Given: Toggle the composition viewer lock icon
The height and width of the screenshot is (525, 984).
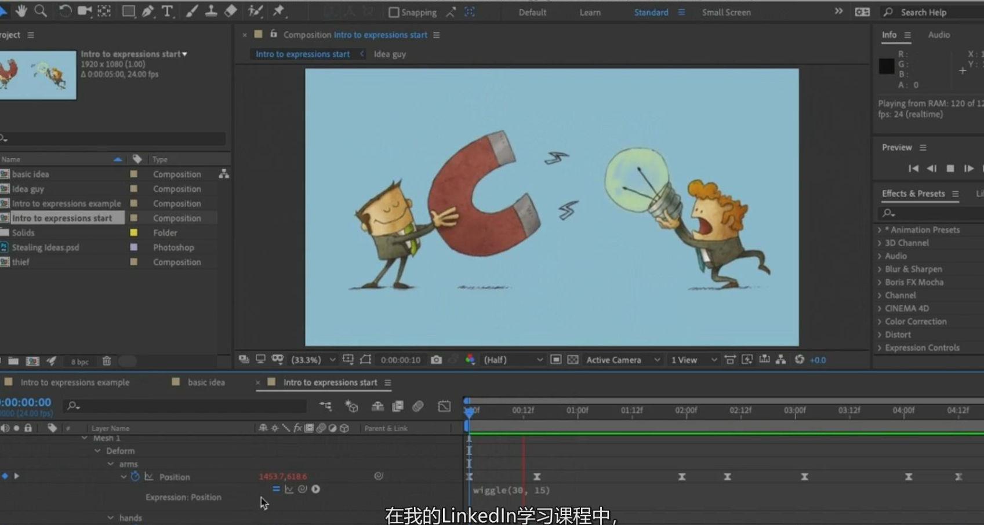Looking at the screenshot, I should coord(273,34).
